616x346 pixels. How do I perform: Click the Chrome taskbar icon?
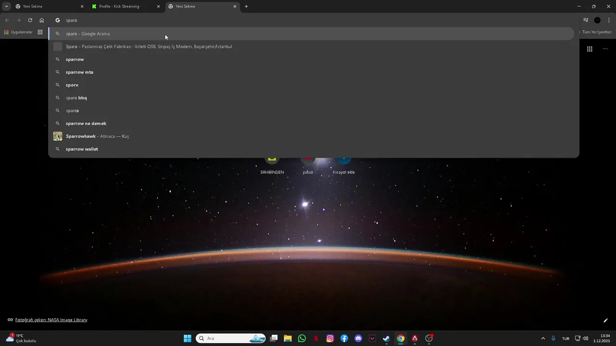[x=400, y=338]
